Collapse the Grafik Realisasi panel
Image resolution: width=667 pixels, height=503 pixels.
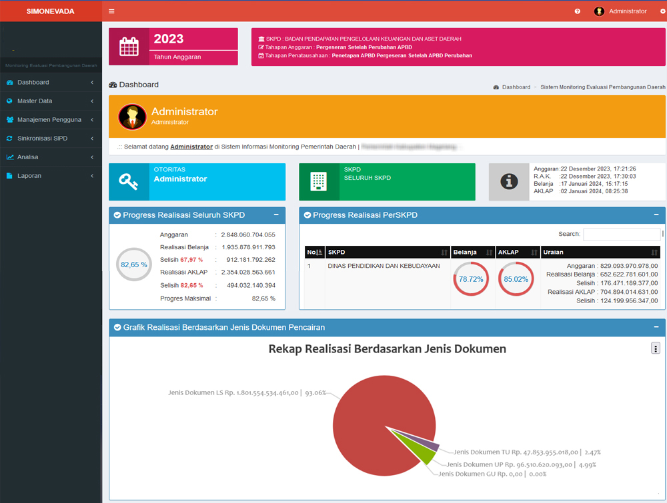(656, 327)
